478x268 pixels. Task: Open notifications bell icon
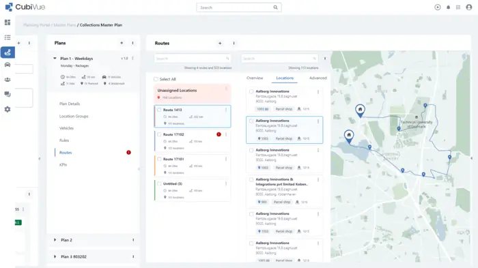[x=448, y=8]
